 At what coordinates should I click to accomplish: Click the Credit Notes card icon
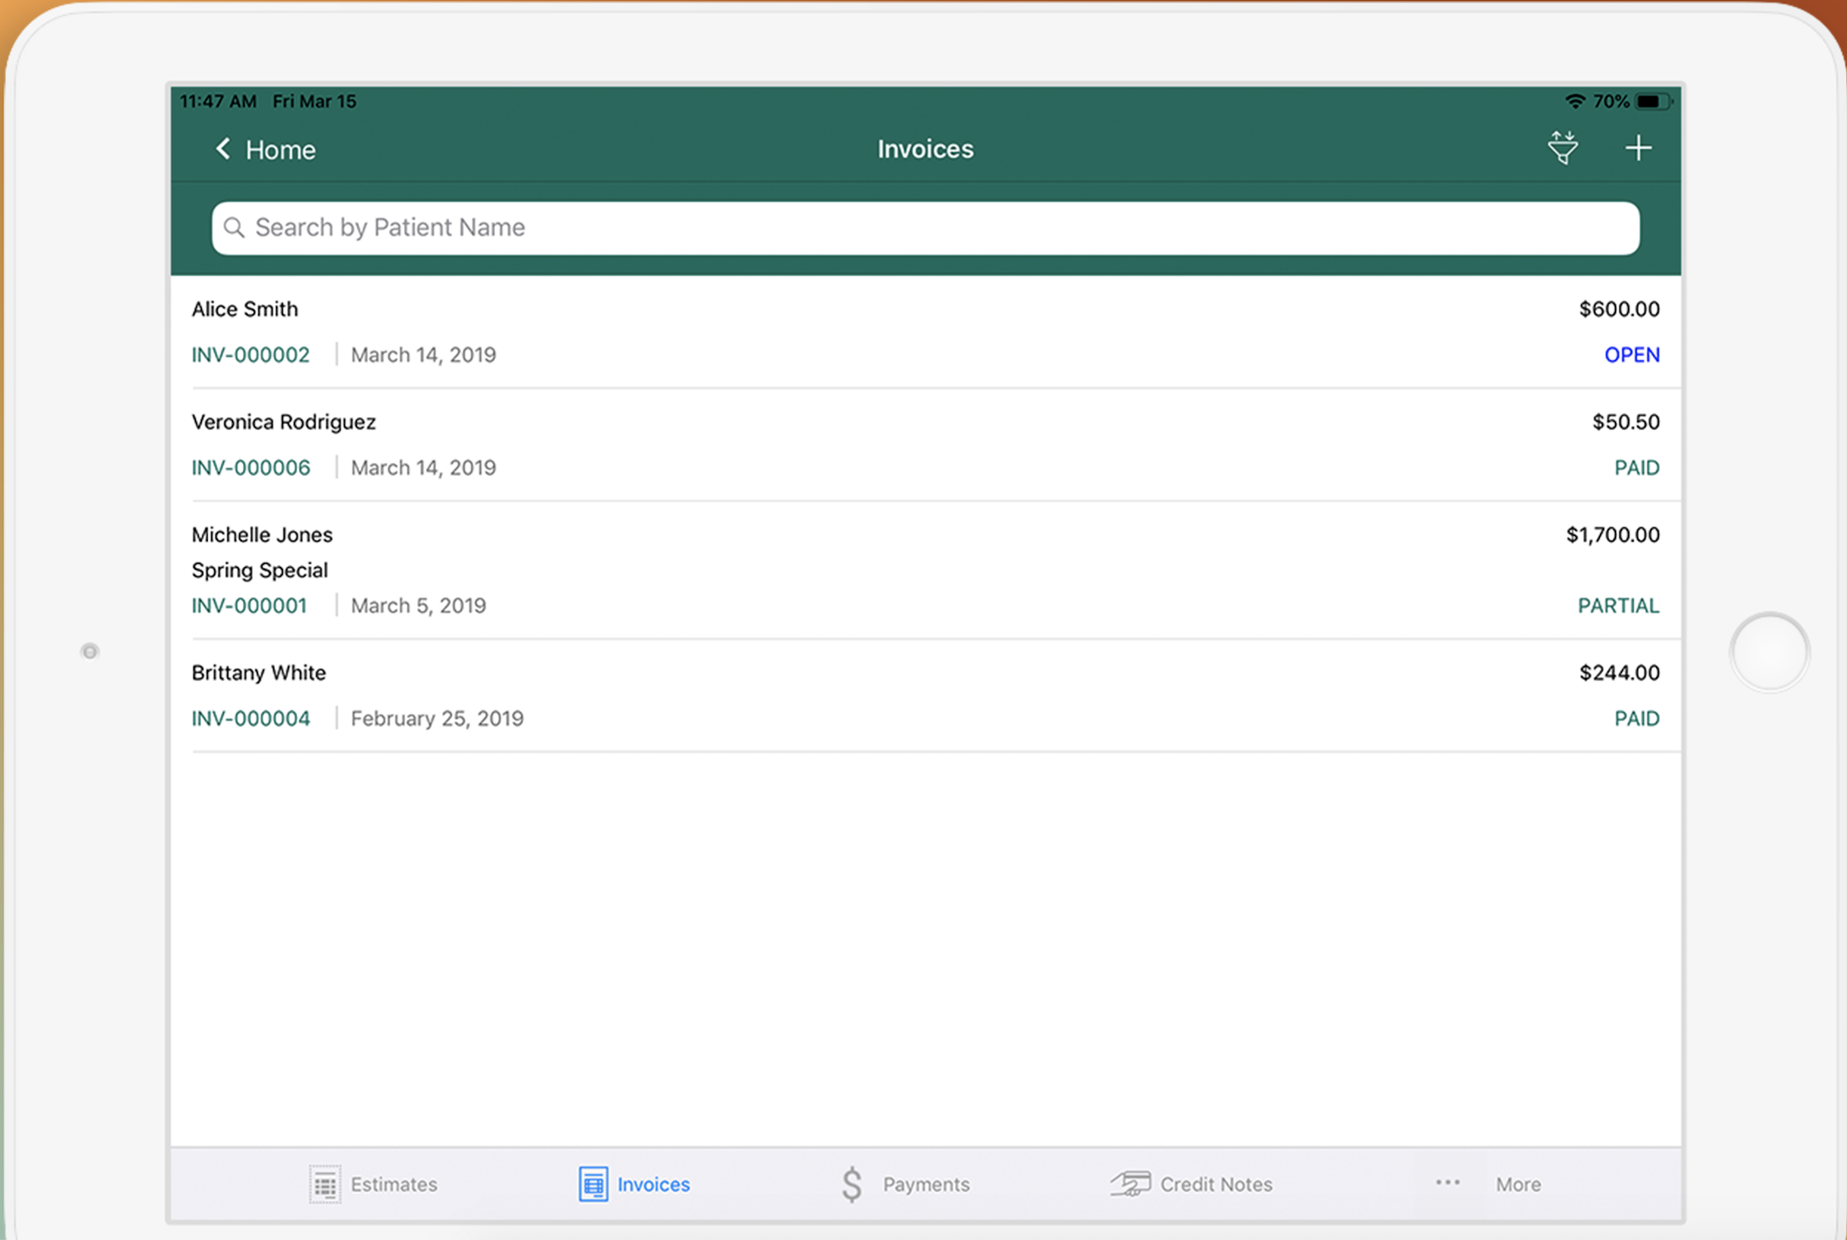click(x=1130, y=1184)
